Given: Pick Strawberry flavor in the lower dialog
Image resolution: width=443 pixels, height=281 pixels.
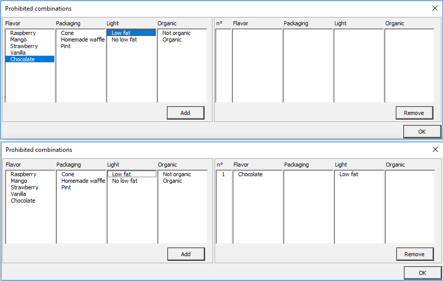Looking at the screenshot, I should (24, 187).
